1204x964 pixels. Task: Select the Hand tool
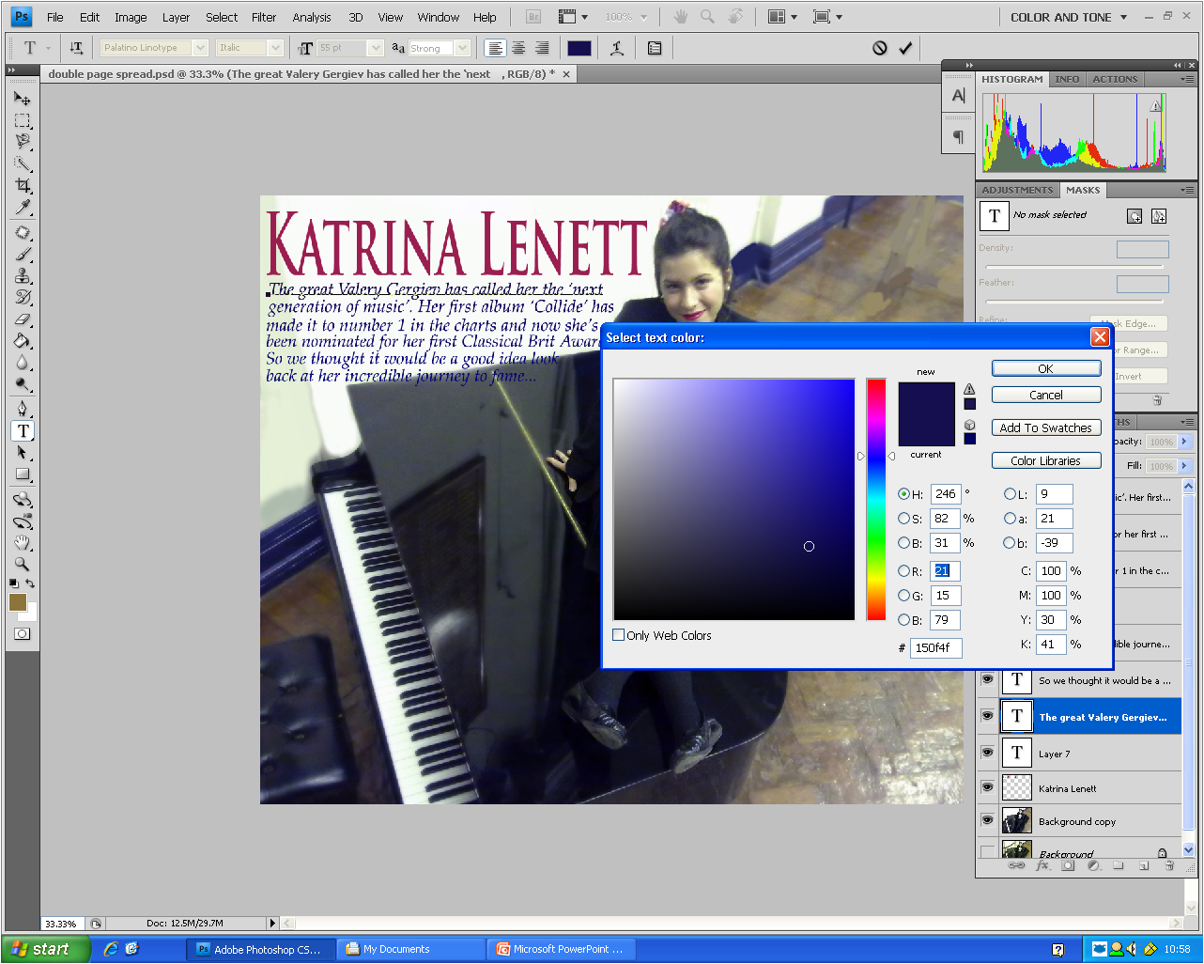point(23,542)
